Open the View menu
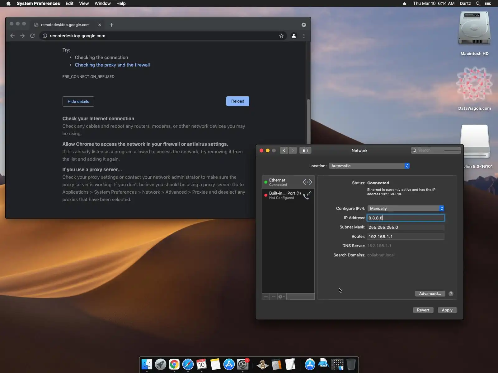This screenshot has height=373, width=498. pos(84,3)
